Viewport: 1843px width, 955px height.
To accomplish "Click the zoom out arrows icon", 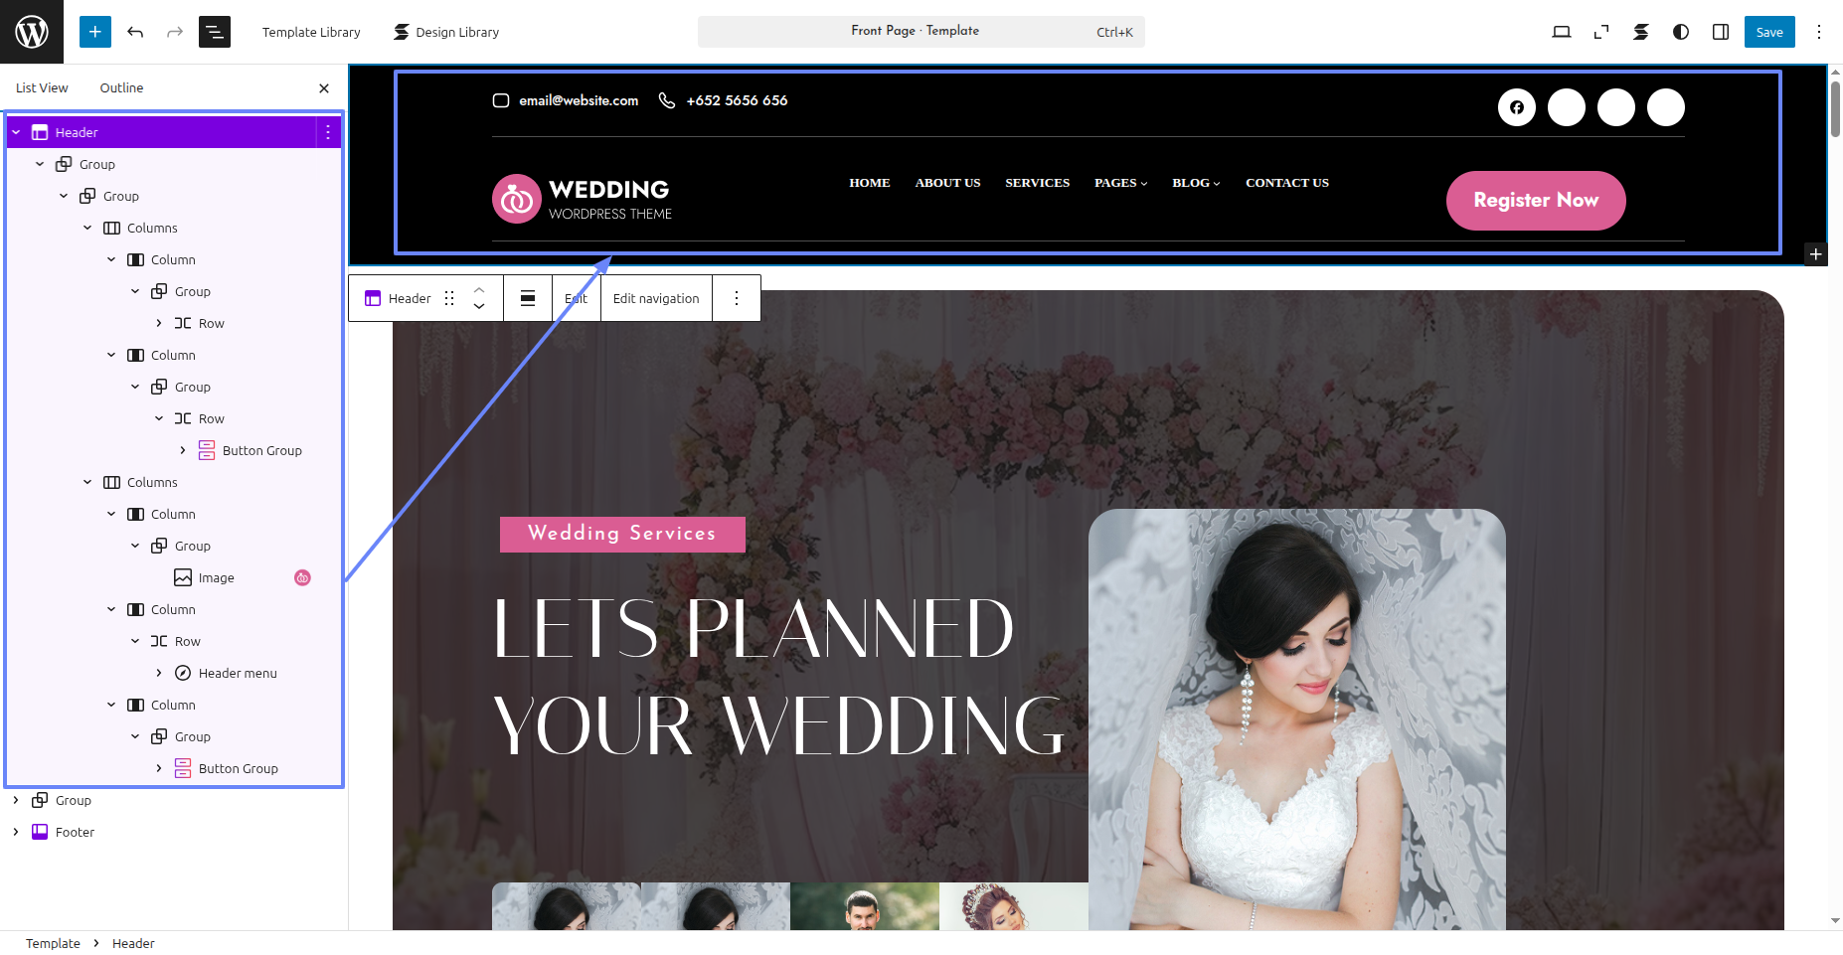I will (x=1601, y=32).
